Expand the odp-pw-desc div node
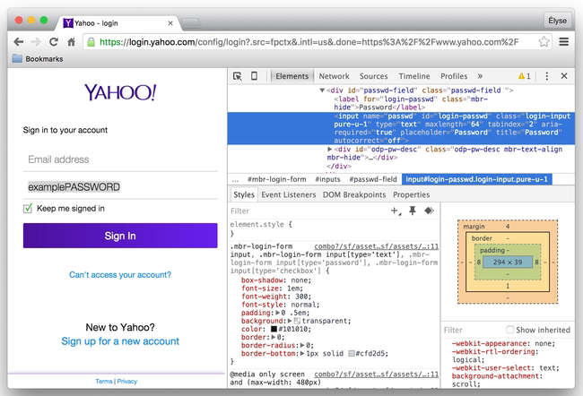583x396 pixels. click(329, 149)
